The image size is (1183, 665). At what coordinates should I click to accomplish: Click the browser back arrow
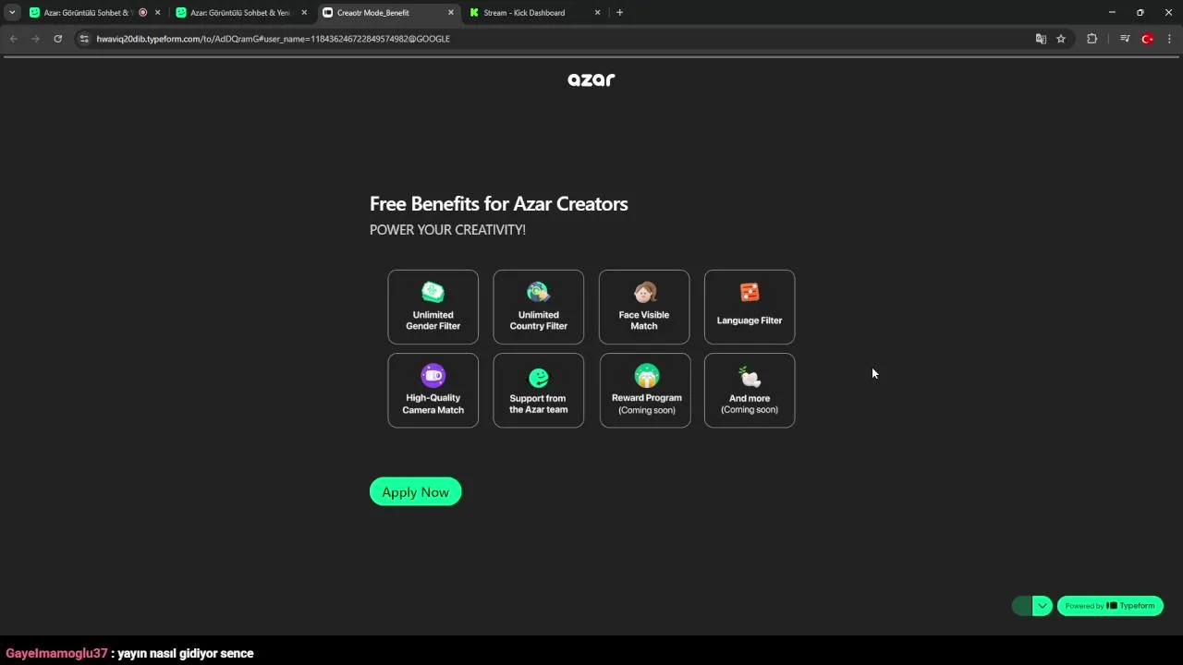click(13, 39)
